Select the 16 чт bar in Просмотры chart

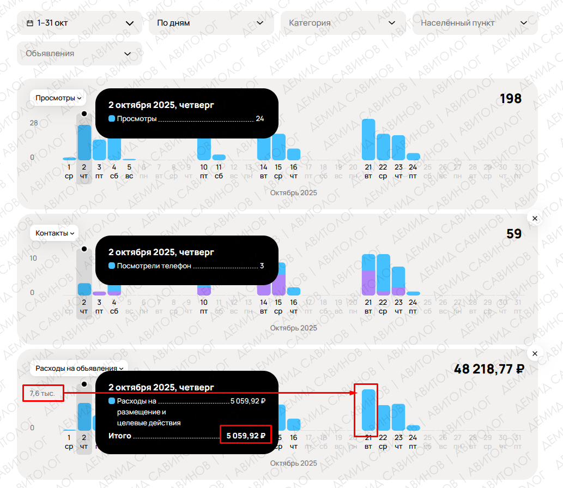pos(294,154)
